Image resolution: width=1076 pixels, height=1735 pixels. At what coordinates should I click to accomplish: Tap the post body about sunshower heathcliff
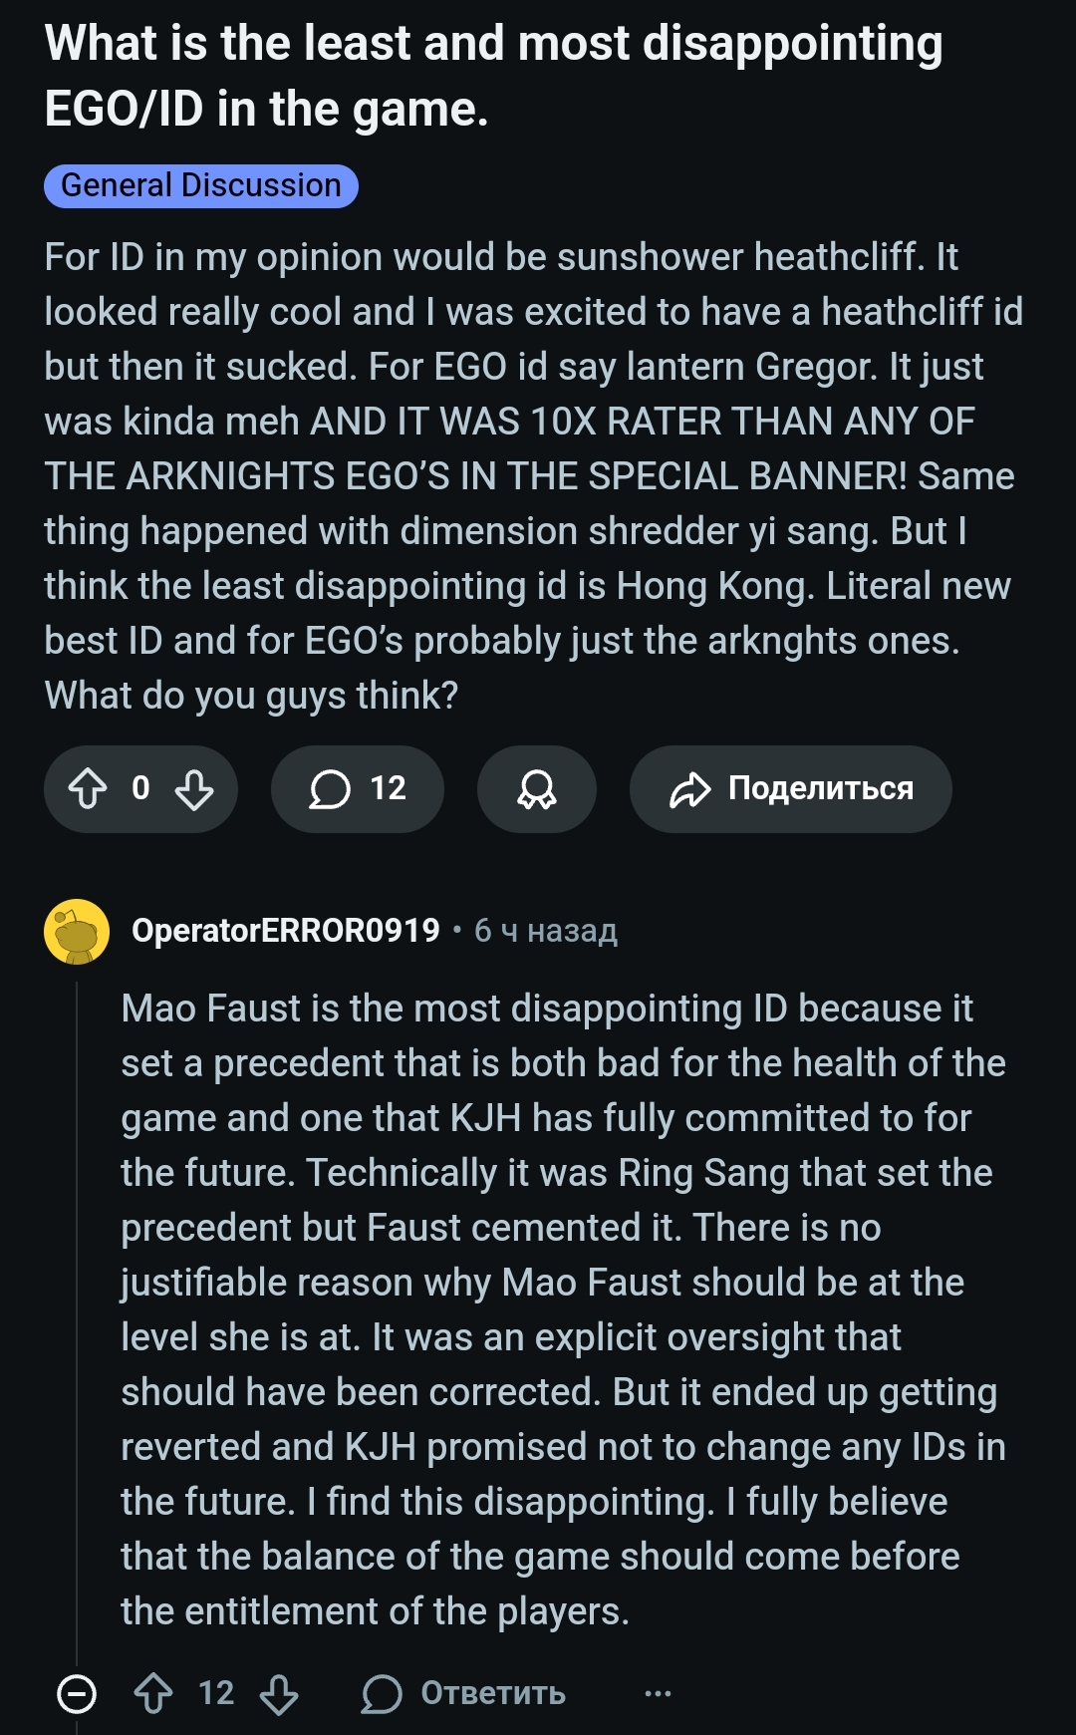pos(533,476)
